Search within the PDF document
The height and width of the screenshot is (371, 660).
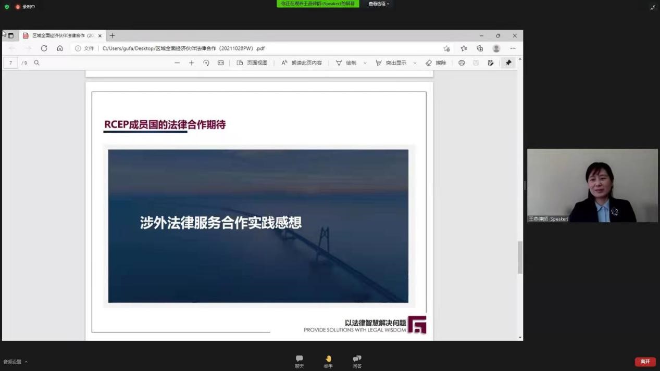click(x=36, y=63)
